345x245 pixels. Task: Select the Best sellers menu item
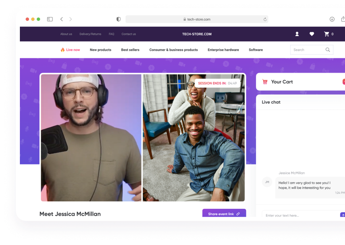pos(130,50)
